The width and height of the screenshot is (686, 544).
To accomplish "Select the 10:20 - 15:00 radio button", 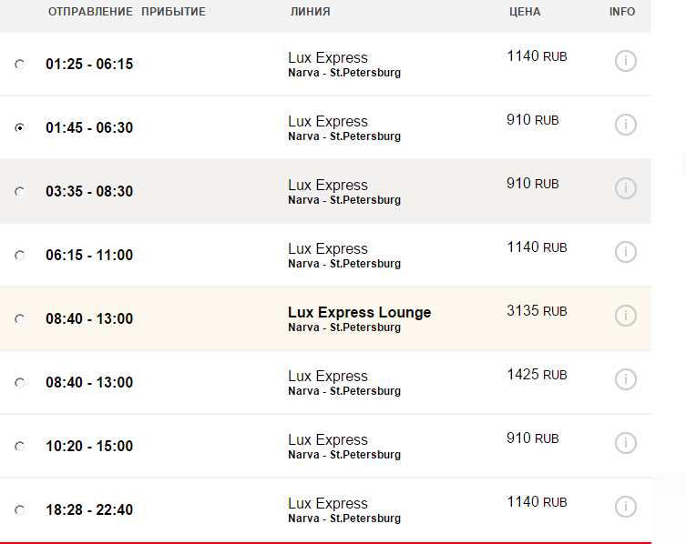I will pos(20,447).
